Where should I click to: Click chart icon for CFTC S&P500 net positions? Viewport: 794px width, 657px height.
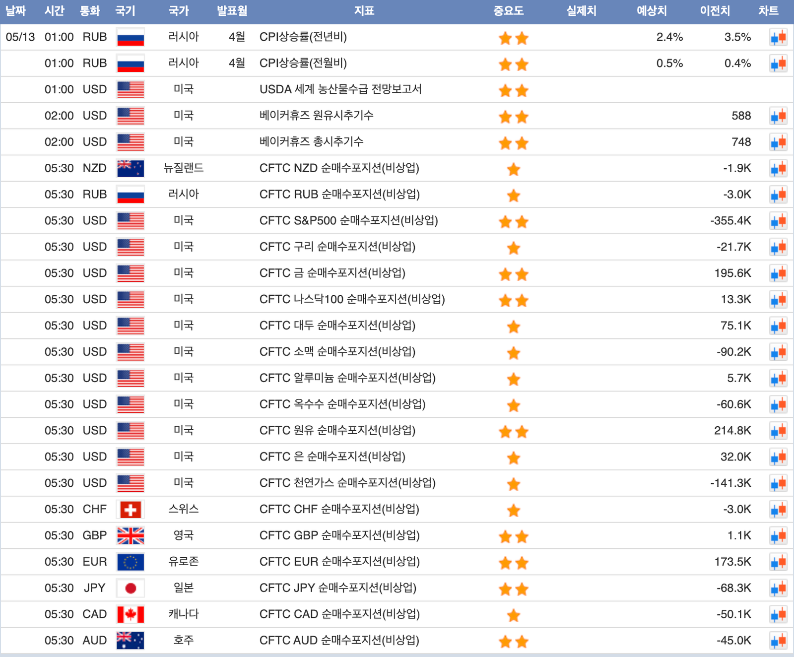pyautogui.click(x=778, y=221)
